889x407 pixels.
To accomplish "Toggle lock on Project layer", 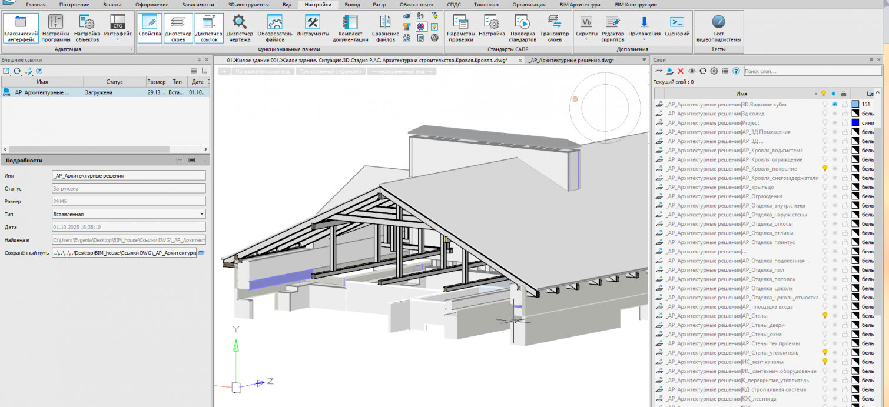I will coord(844,123).
